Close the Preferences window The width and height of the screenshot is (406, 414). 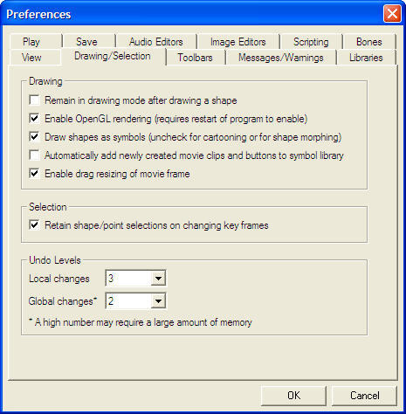392,14
